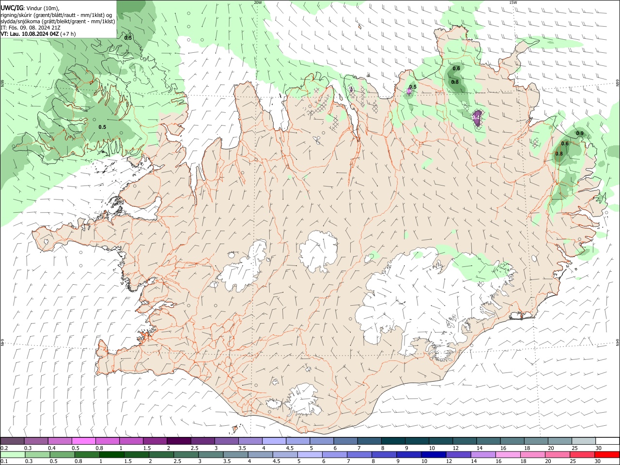
Task: Click the 'UWC/IG: Vindur (10m)' title text
Action: click(x=30, y=8)
